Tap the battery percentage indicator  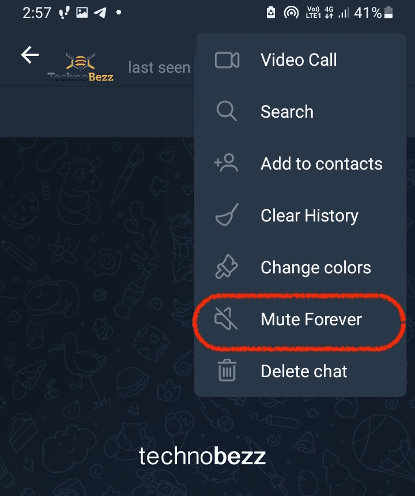tap(368, 13)
